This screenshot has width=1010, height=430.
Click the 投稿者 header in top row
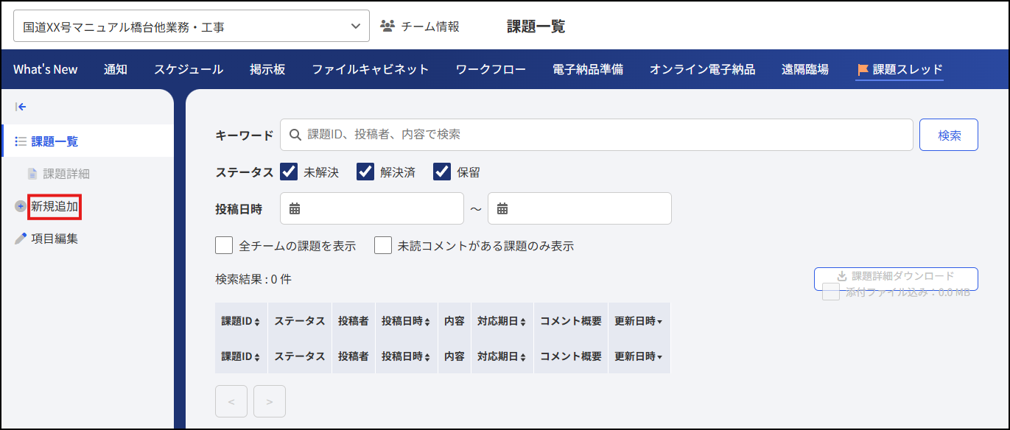point(354,321)
